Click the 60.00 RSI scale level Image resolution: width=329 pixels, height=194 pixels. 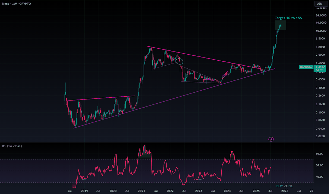tap(319, 165)
